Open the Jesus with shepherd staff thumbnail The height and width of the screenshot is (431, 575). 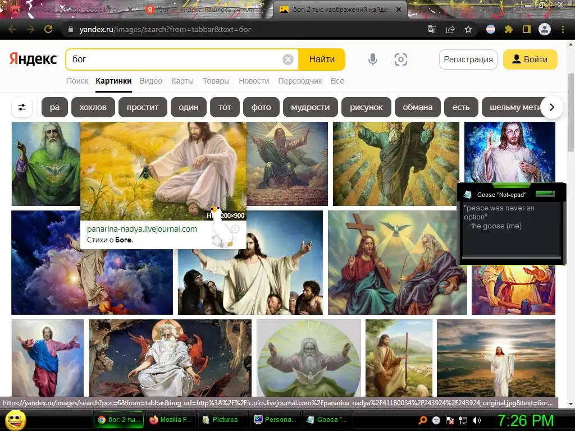pos(399,357)
